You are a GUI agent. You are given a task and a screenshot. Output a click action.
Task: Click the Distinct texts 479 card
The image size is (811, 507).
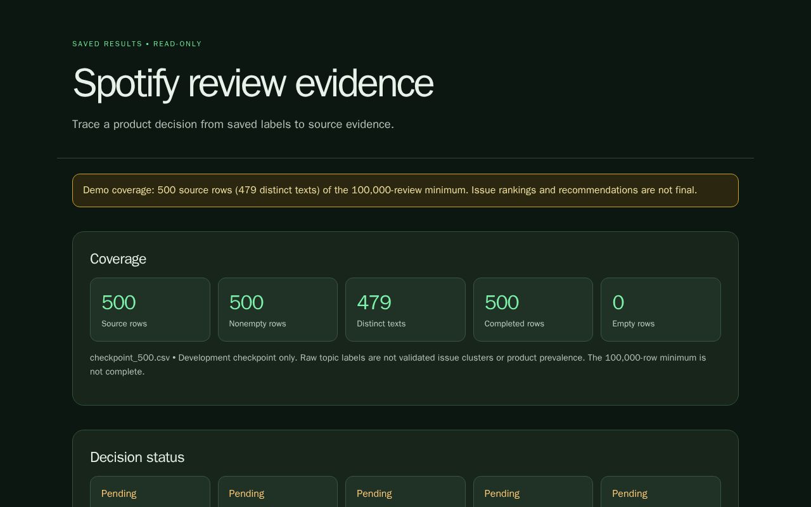pyautogui.click(x=405, y=309)
